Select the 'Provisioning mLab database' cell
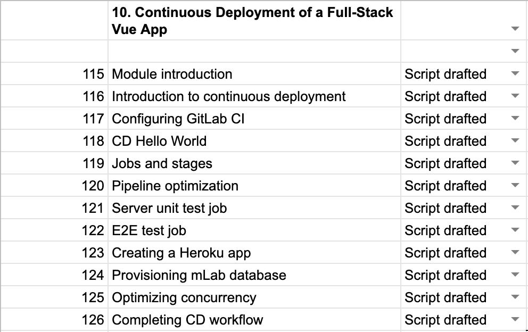The image size is (528, 332). tap(254, 275)
